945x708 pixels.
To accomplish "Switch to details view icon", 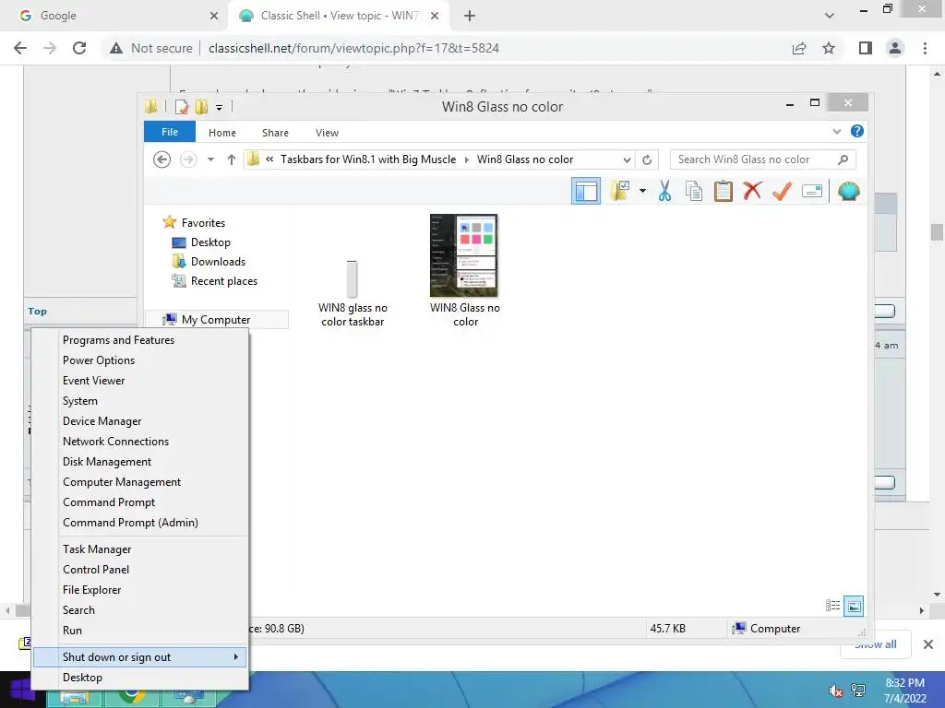I will [833, 605].
